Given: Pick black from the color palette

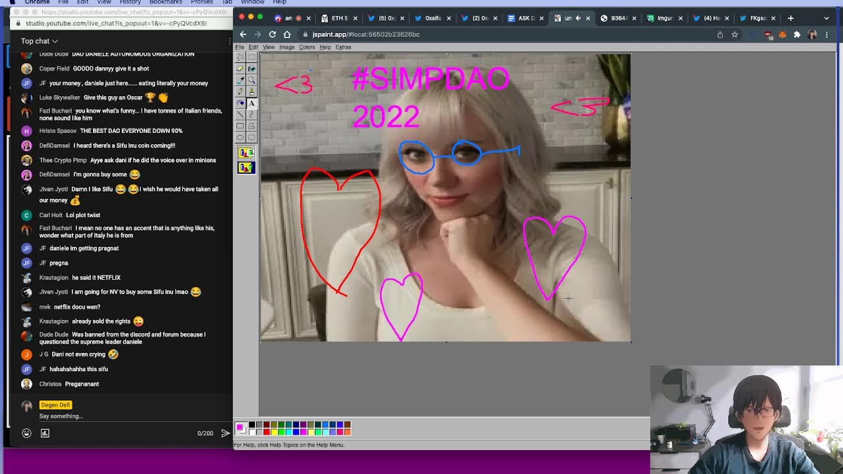Looking at the screenshot, I should (x=252, y=425).
